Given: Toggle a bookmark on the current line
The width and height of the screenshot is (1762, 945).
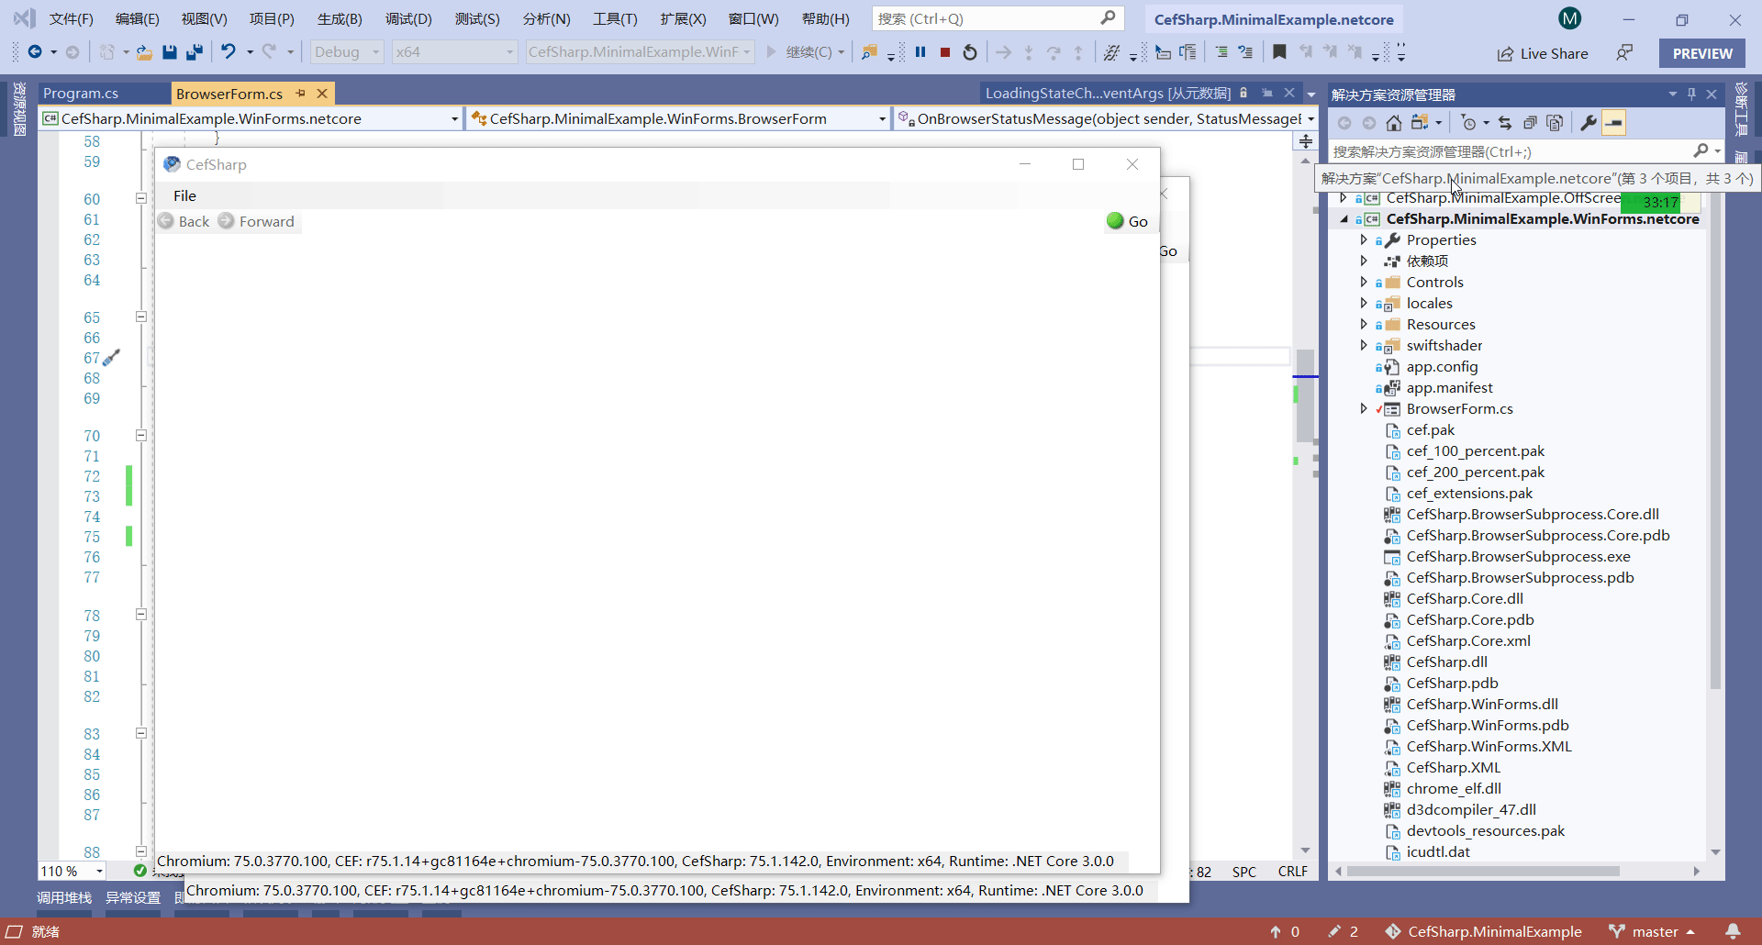Looking at the screenshot, I should point(1280,52).
